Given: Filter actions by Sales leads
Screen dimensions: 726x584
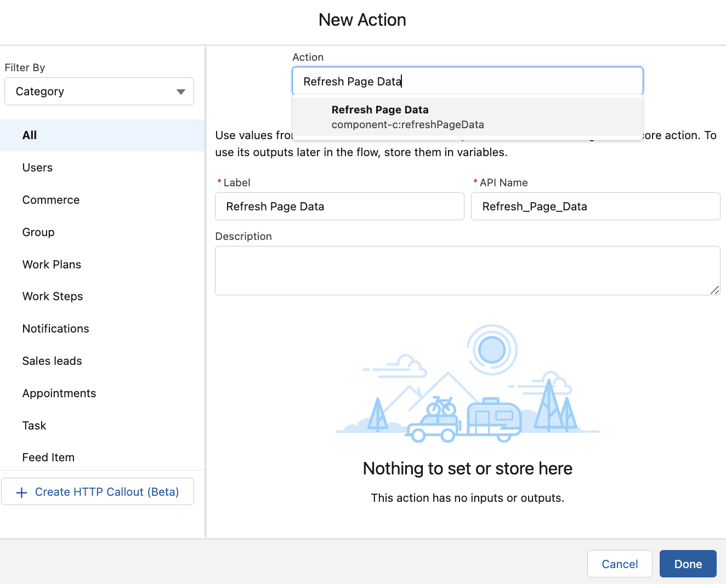Looking at the screenshot, I should tap(52, 360).
